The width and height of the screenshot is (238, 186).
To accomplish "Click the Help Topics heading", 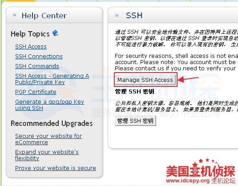I will [x=30, y=34].
